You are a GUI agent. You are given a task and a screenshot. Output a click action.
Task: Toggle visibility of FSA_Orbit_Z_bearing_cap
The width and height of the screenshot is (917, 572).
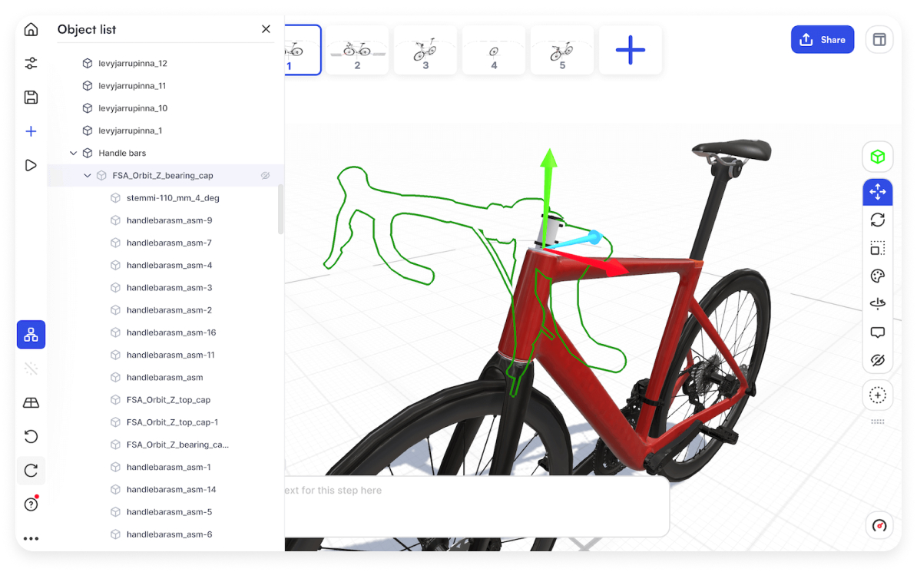(x=265, y=176)
